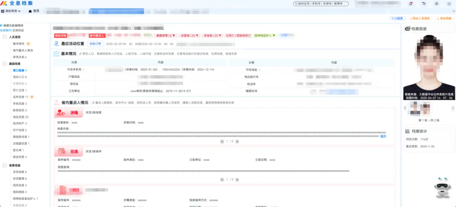Select 流动人口 6 in the sidebar
The height and width of the screenshot is (207, 456).
[x=20, y=77]
